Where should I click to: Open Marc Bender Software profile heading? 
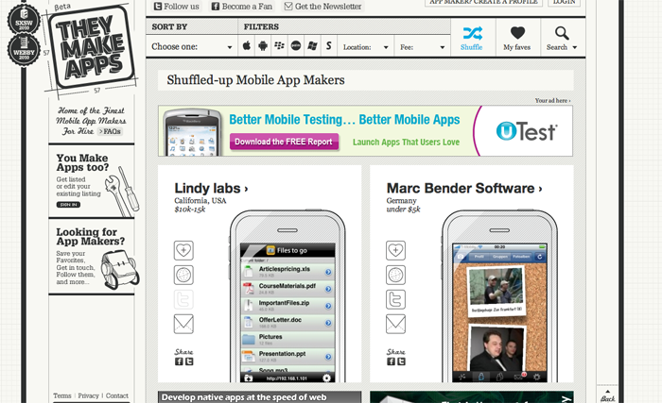tap(464, 188)
